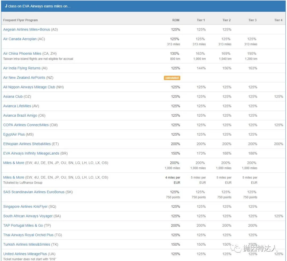Select Air China RDM value 130%
The image size is (287, 261).
[x=175, y=54]
